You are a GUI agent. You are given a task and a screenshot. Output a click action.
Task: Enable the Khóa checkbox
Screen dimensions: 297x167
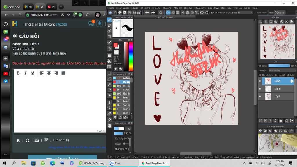[287, 75]
